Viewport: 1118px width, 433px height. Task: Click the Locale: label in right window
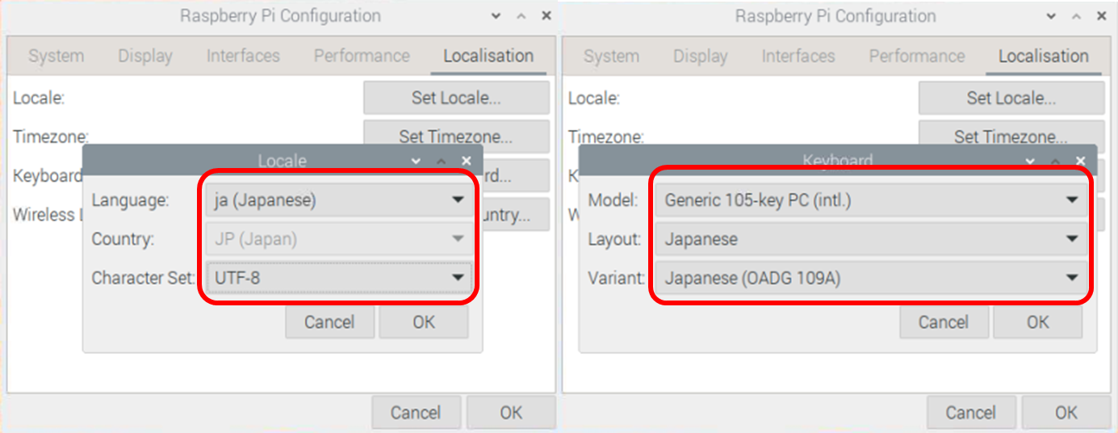[x=594, y=98]
